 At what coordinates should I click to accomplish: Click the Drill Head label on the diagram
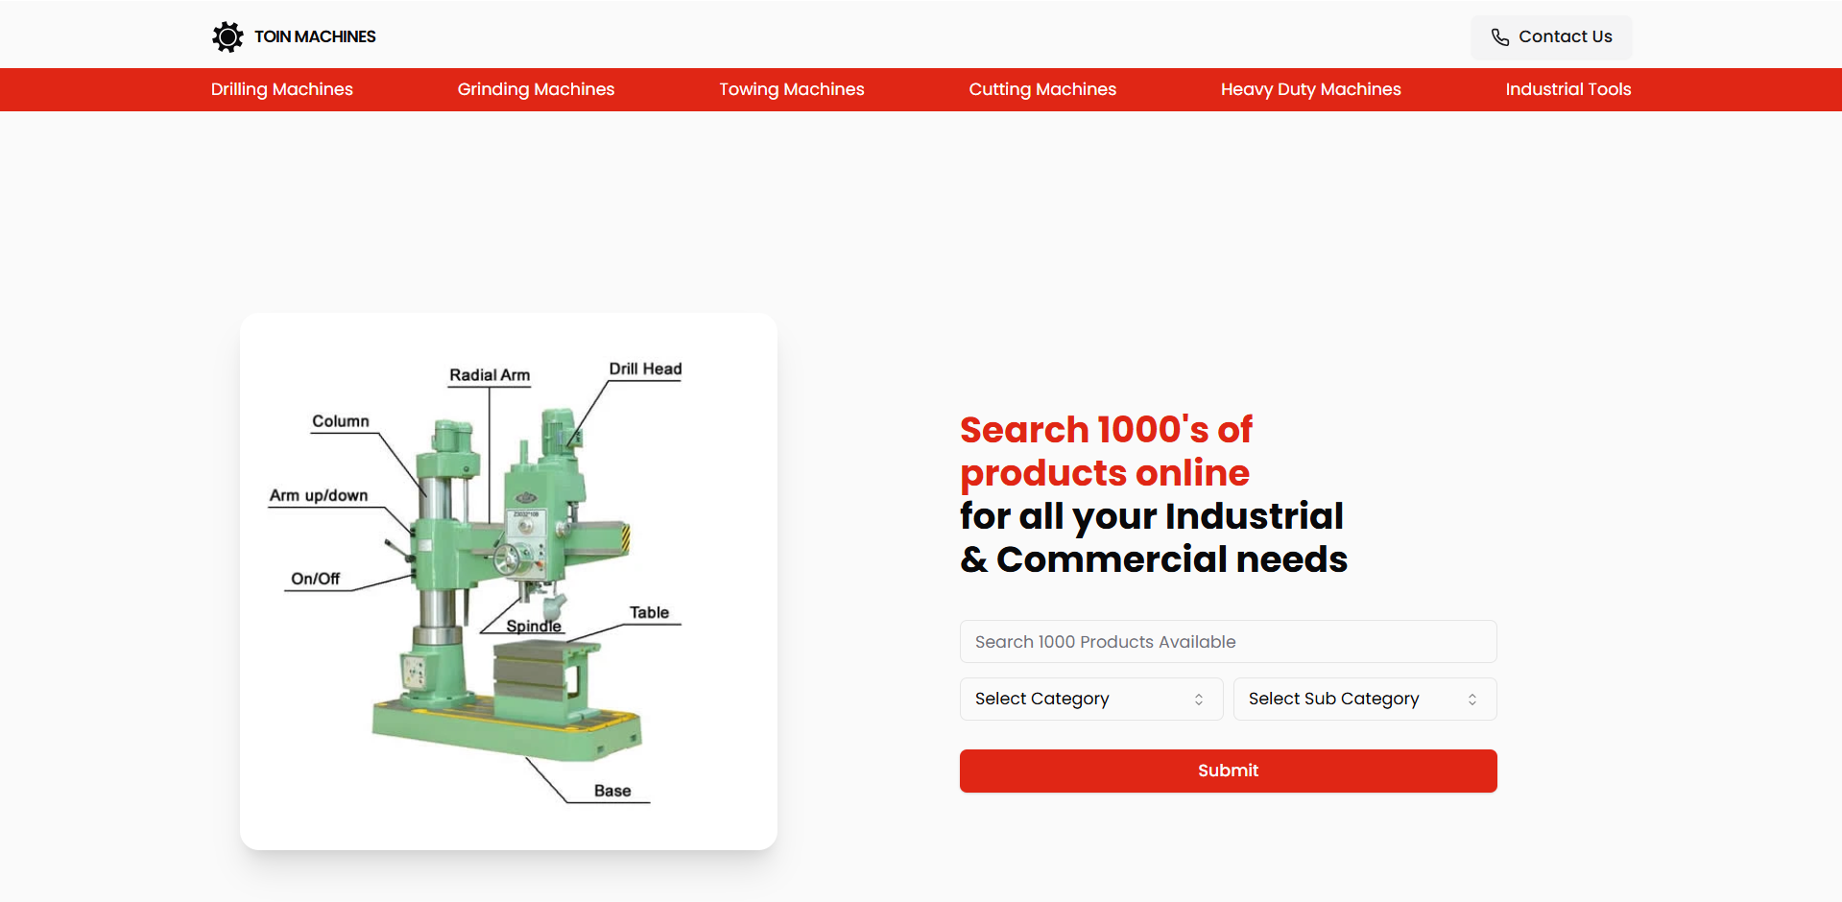click(645, 368)
